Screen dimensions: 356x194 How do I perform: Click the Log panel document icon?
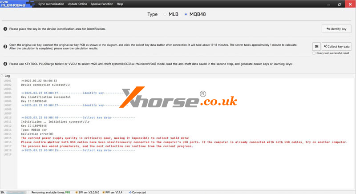[3, 76]
